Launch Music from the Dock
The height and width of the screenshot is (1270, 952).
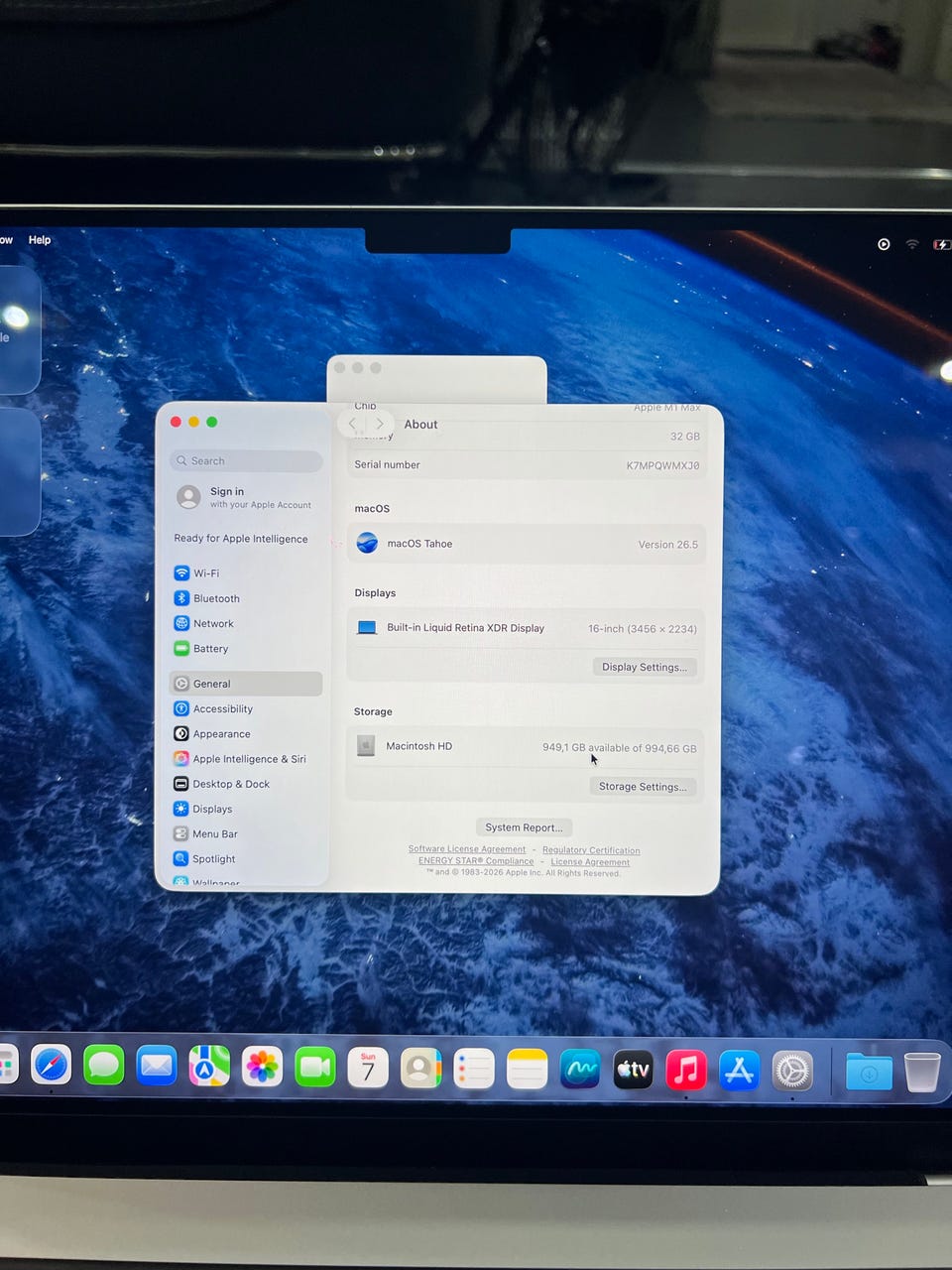coord(686,1070)
